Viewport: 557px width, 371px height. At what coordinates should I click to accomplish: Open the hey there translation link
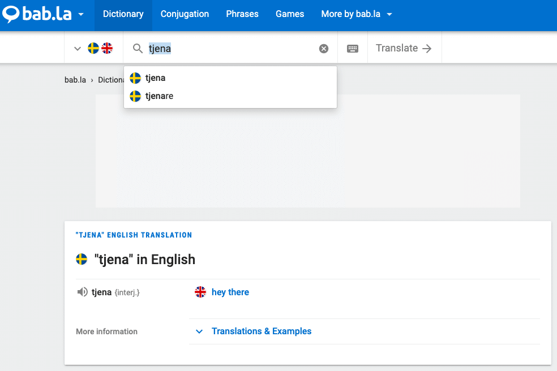click(230, 292)
